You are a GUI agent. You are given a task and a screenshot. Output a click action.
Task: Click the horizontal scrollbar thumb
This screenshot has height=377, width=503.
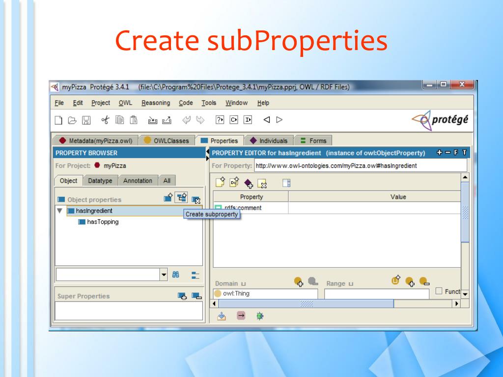[x=306, y=303]
